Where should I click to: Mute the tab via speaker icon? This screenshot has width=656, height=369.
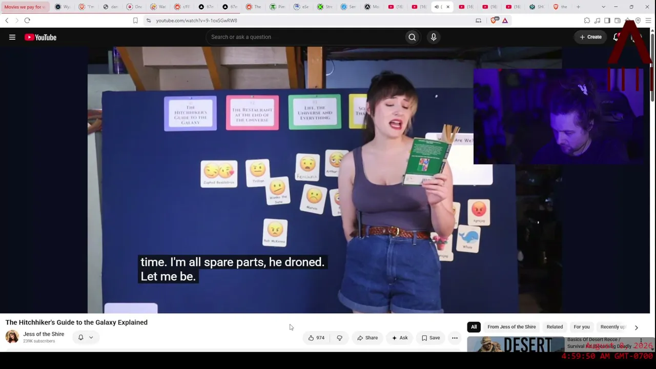(x=437, y=7)
